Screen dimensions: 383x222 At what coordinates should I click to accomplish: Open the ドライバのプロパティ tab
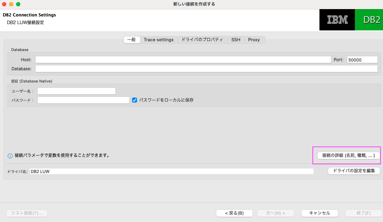pos(202,40)
